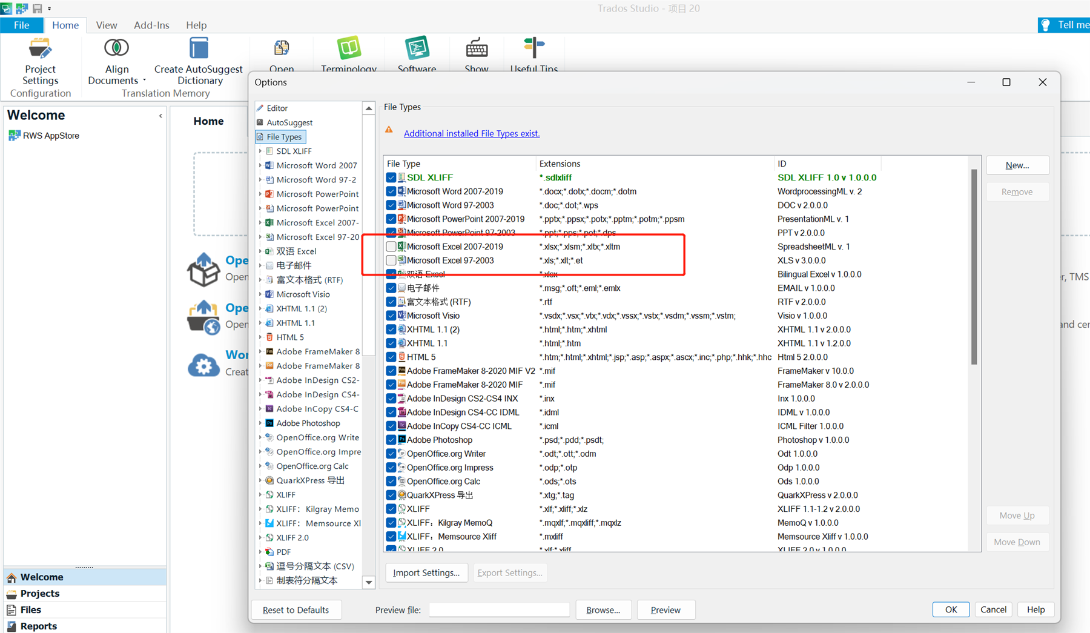Open the Align Documents dropdown arrow
Viewport: 1090px width, 633px height.
coord(144,81)
